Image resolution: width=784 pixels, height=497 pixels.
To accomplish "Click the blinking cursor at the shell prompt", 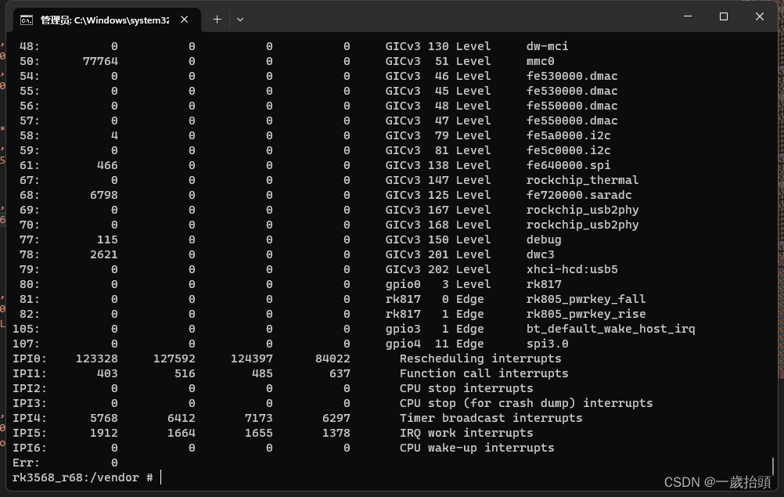I will (160, 477).
